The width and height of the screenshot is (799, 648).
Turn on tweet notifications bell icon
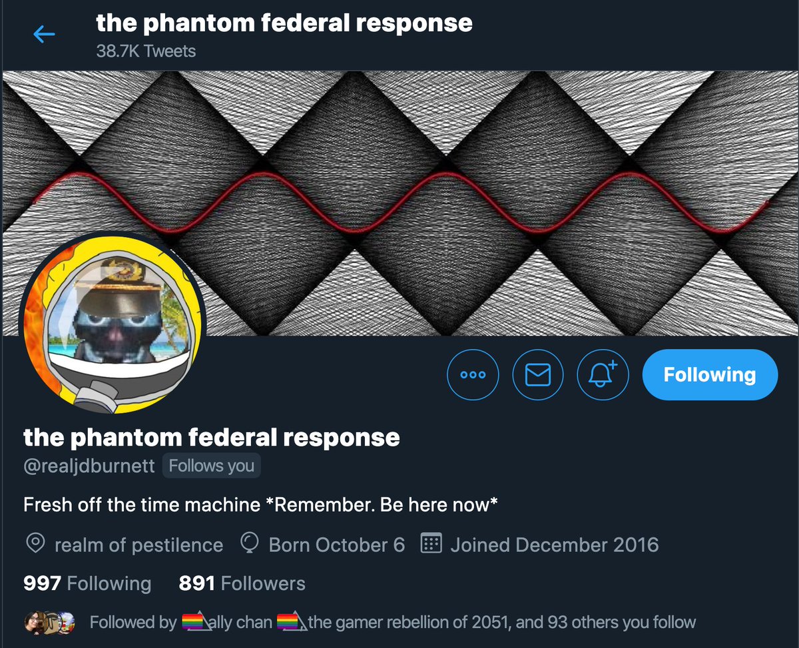click(603, 375)
